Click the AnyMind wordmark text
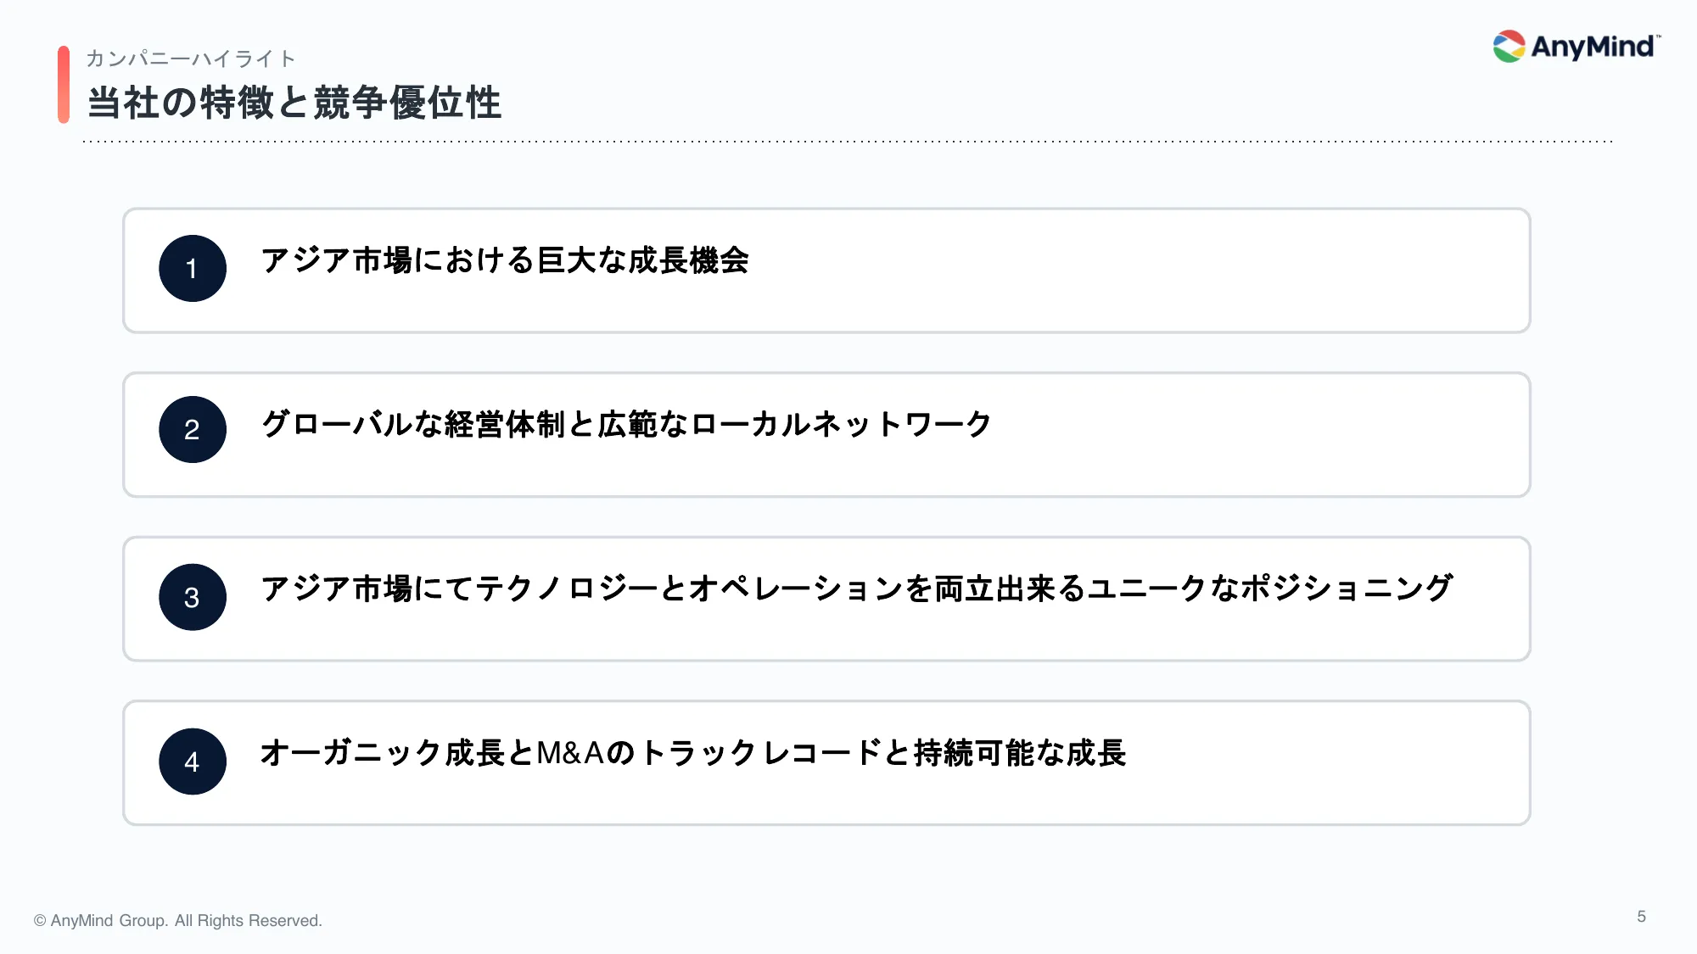1697x954 pixels. pyautogui.click(x=1593, y=47)
